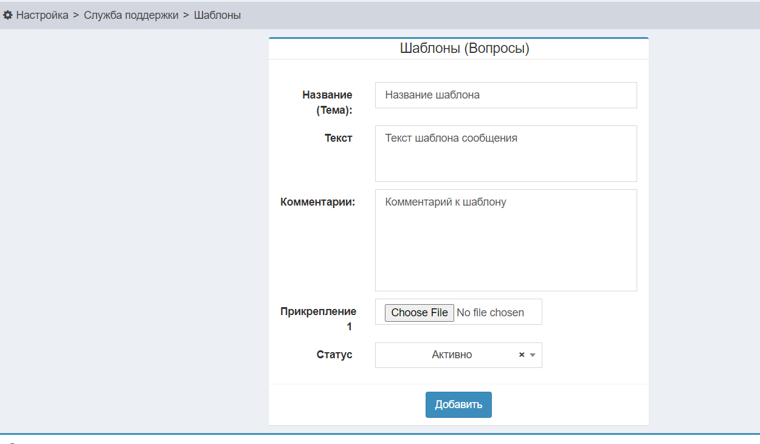Click the No file chosen text

[x=490, y=313]
